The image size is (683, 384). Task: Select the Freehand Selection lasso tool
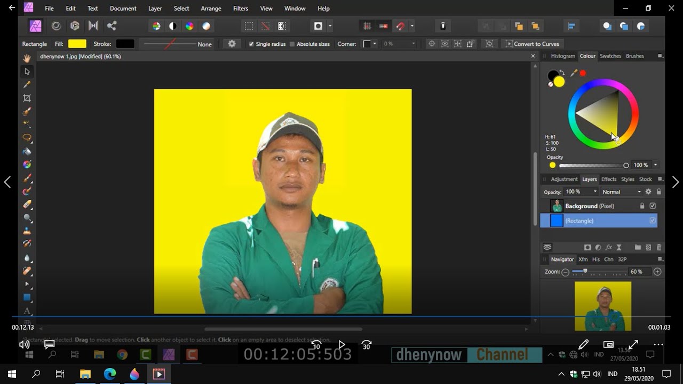coord(27,138)
